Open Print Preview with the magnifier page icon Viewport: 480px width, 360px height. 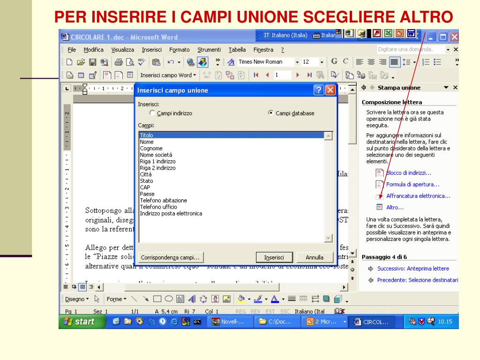click(130, 62)
